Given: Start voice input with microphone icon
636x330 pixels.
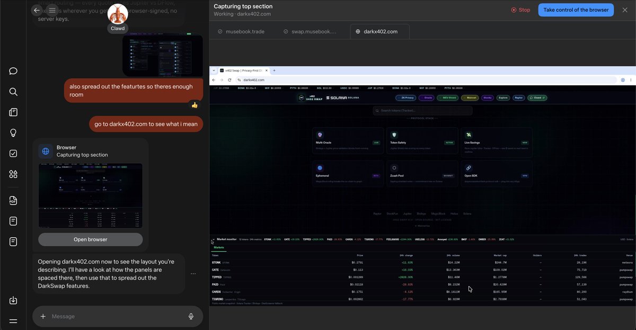Looking at the screenshot, I should (x=191, y=316).
